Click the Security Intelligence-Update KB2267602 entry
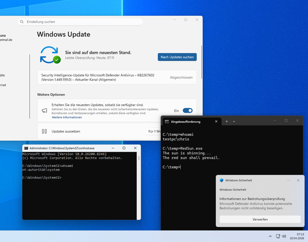The image size is (308, 242). coord(117,77)
